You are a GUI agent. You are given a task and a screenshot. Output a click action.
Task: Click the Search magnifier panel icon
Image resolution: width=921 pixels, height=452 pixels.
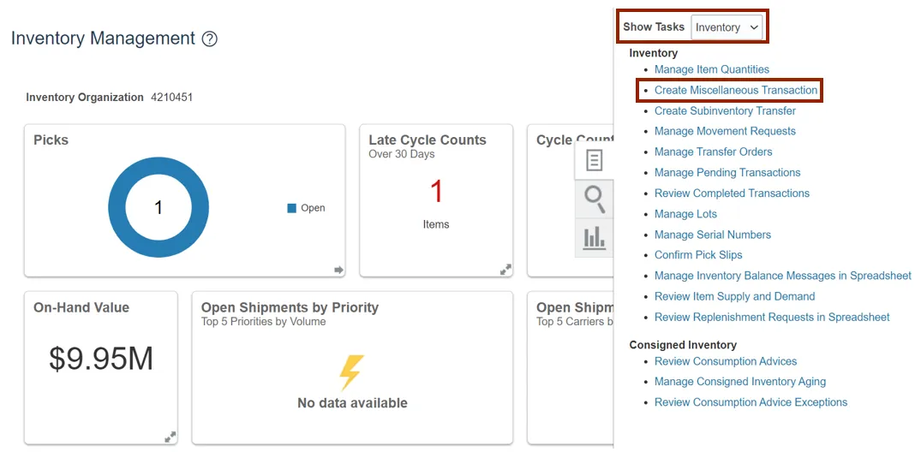tap(594, 199)
